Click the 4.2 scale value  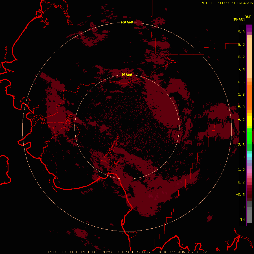point(241,120)
